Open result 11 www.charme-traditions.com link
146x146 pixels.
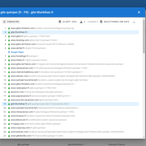46,72
